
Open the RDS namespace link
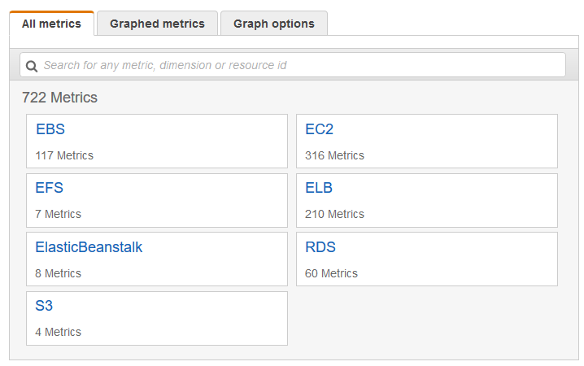click(x=320, y=247)
